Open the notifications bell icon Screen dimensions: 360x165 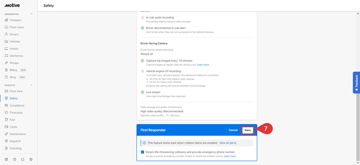(23, 159)
